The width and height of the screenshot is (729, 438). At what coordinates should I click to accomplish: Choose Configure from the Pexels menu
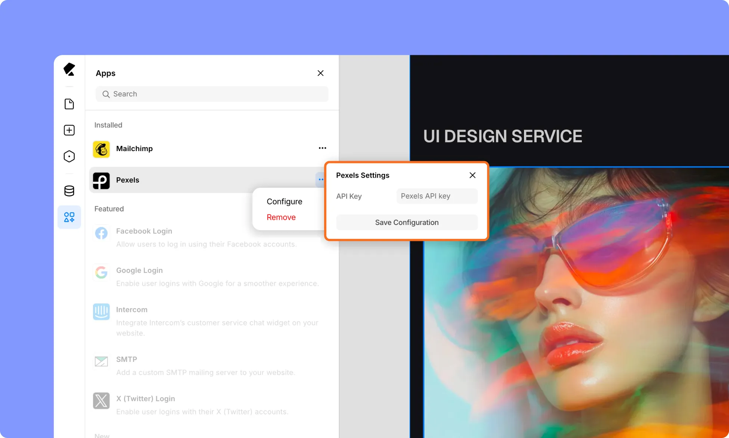pyautogui.click(x=285, y=201)
